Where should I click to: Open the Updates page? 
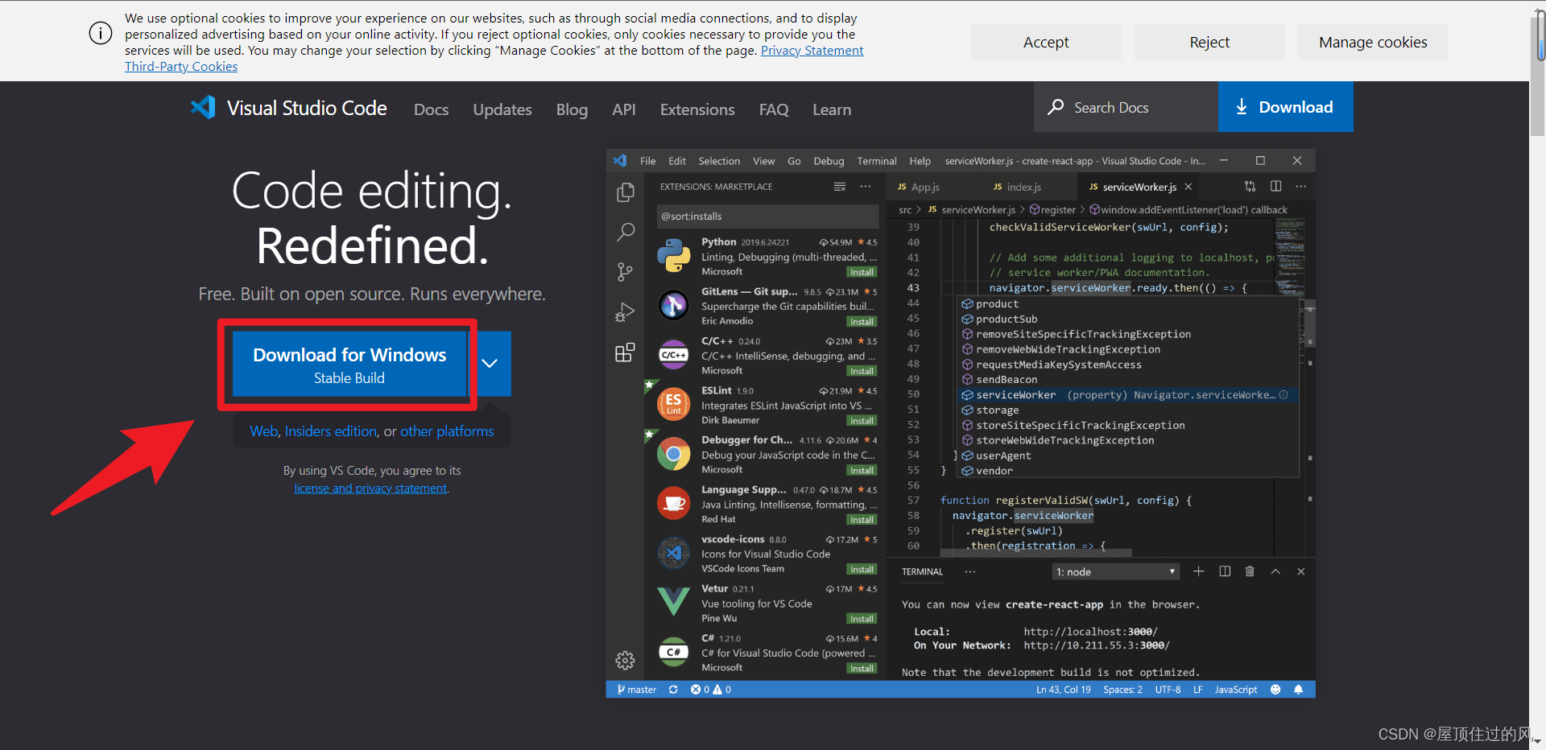pos(502,109)
